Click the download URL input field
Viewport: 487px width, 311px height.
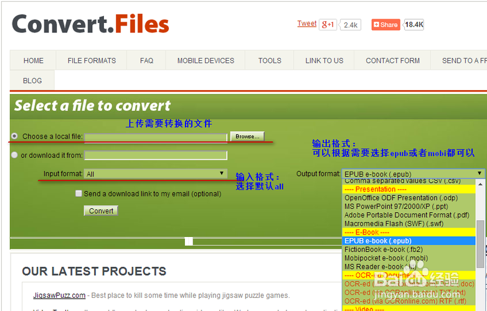[x=156, y=155]
